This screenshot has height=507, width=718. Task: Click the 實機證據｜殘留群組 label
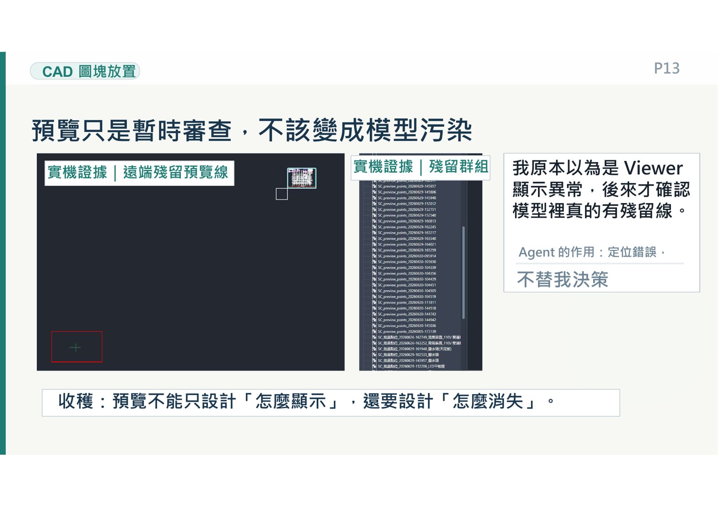pyautogui.click(x=420, y=167)
